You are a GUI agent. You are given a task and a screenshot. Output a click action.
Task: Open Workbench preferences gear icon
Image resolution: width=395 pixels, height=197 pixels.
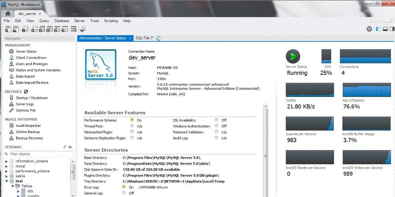pyautogui.click(x=369, y=29)
